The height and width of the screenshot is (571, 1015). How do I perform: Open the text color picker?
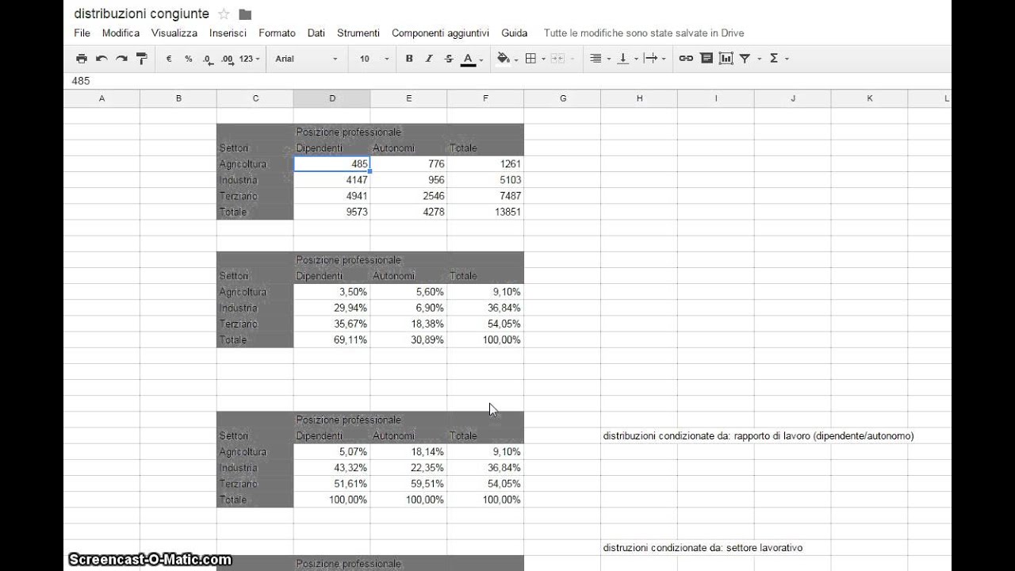(x=472, y=59)
